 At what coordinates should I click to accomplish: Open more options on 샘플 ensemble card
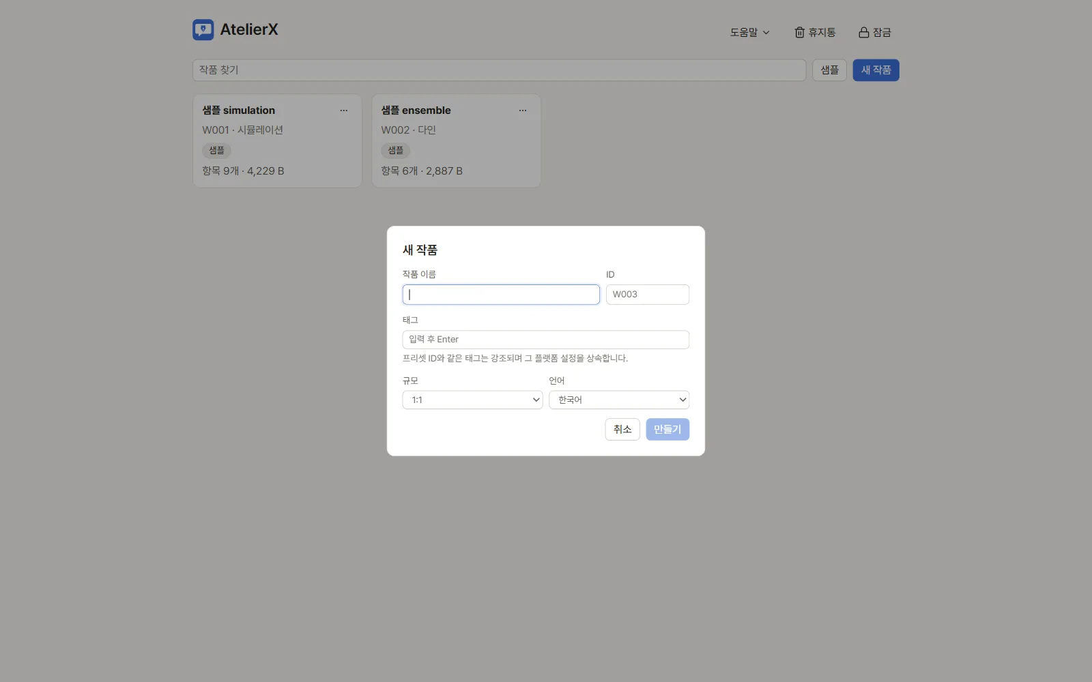click(x=523, y=110)
